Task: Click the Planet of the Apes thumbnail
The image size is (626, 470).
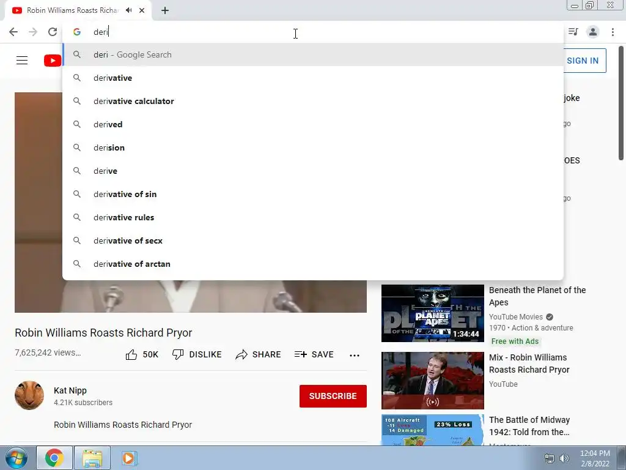Action: point(432,313)
